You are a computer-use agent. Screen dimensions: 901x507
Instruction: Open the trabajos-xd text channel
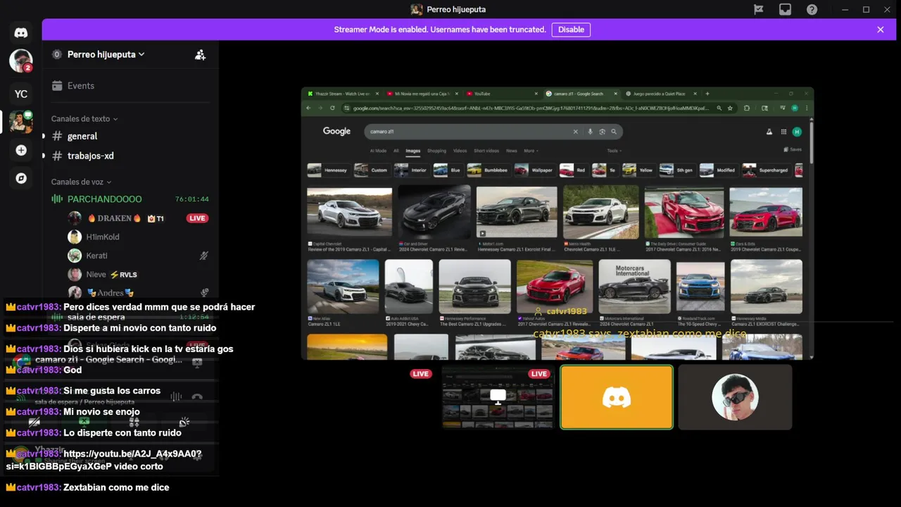click(x=130, y=156)
